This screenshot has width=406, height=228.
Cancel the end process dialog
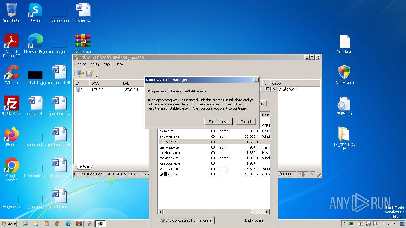tap(246, 122)
